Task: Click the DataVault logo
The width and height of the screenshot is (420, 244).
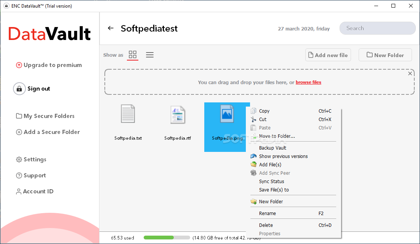Action: pyautogui.click(x=49, y=33)
